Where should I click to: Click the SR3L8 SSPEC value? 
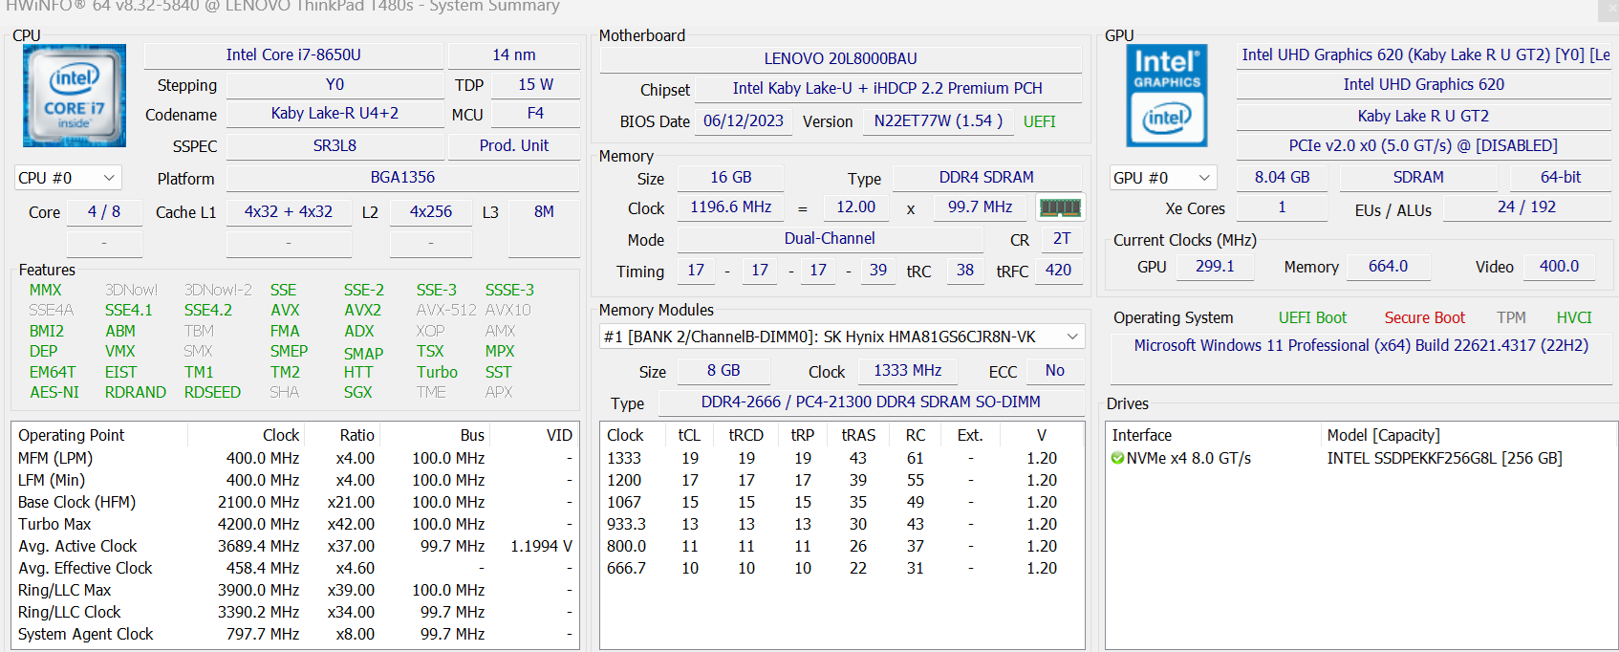tap(335, 146)
